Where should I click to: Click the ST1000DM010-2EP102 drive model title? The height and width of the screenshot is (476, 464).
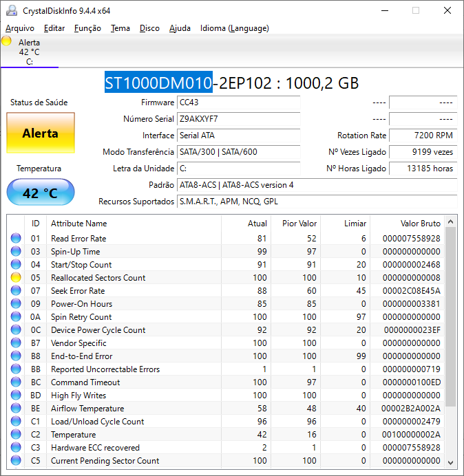pyautogui.click(x=231, y=83)
